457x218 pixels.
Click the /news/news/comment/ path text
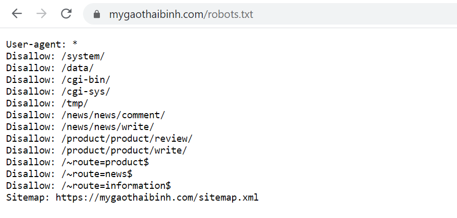click(113, 115)
